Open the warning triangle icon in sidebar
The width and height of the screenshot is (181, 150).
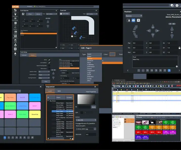coord(15,53)
